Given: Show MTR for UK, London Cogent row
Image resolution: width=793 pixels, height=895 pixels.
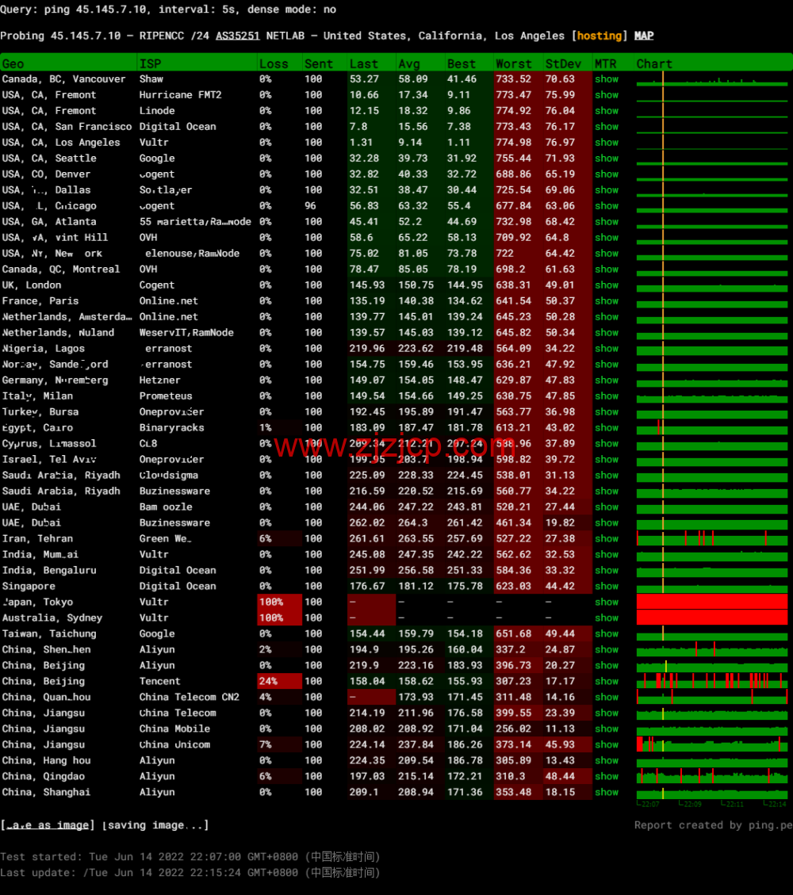Looking at the screenshot, I should (x=607, y=285).
